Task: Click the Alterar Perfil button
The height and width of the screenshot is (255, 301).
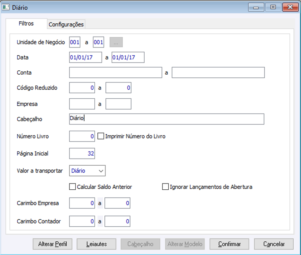Action: tap(52, 244)
